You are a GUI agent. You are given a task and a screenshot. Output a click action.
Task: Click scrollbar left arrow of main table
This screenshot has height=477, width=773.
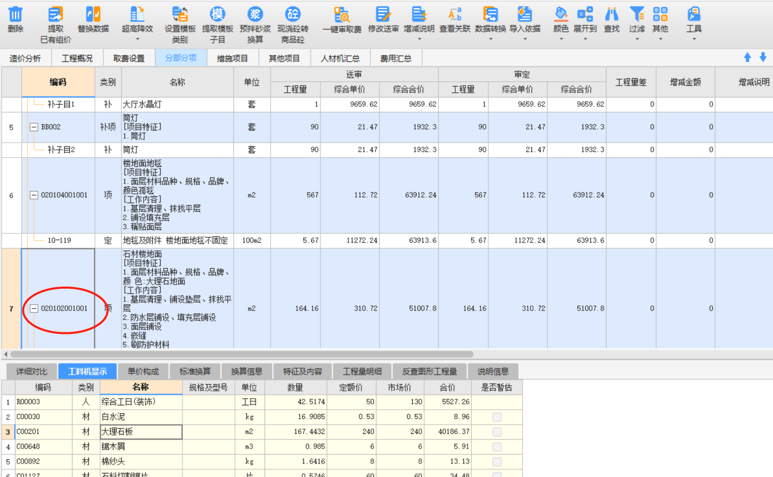tap(5, 355)
